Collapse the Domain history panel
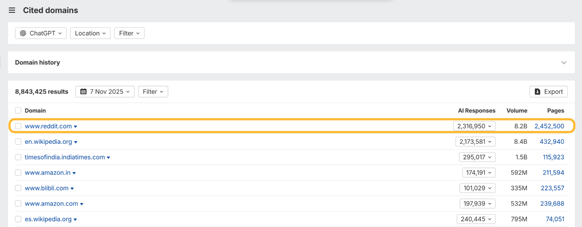 (x=564, y=62)
